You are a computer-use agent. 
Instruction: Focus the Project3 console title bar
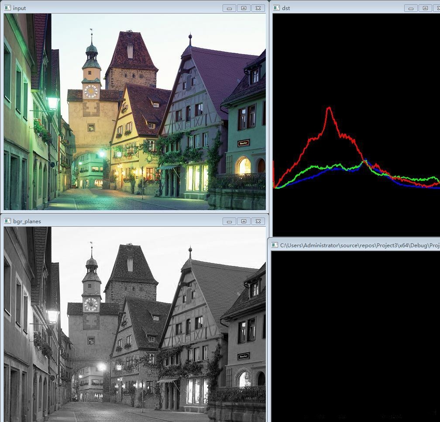pos(358,245)
